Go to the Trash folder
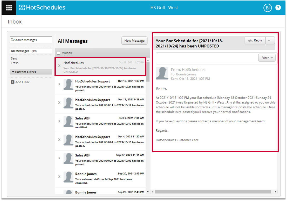 pyautogui.click(x=15, y=63)
